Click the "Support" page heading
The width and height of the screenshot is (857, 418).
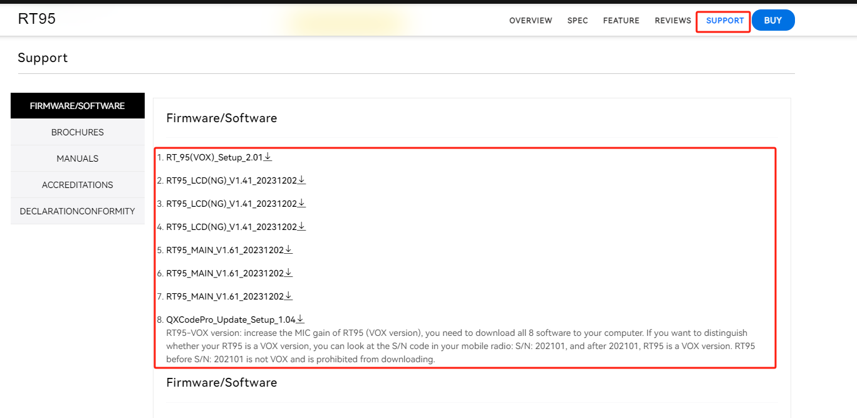coord(43,58)
